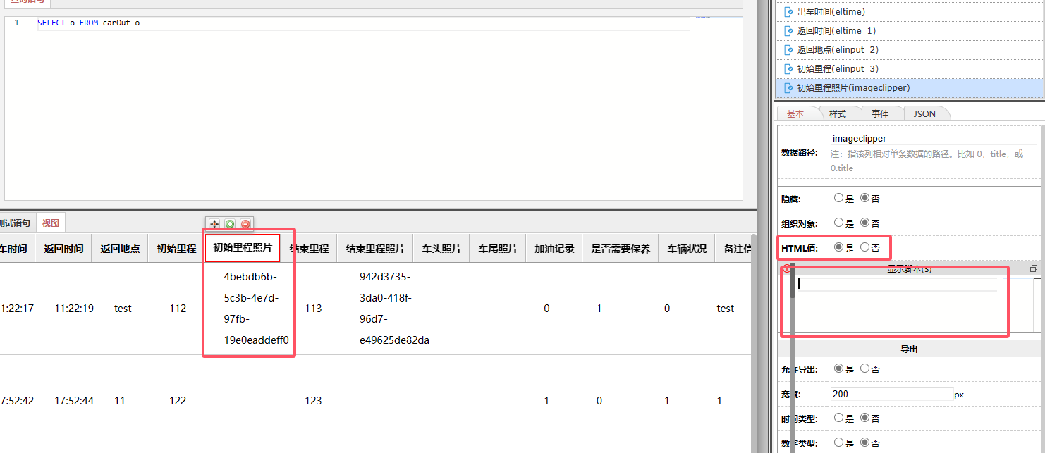
Task: Click the 宽度 input showing 200
Action: (x=891, y=394)
